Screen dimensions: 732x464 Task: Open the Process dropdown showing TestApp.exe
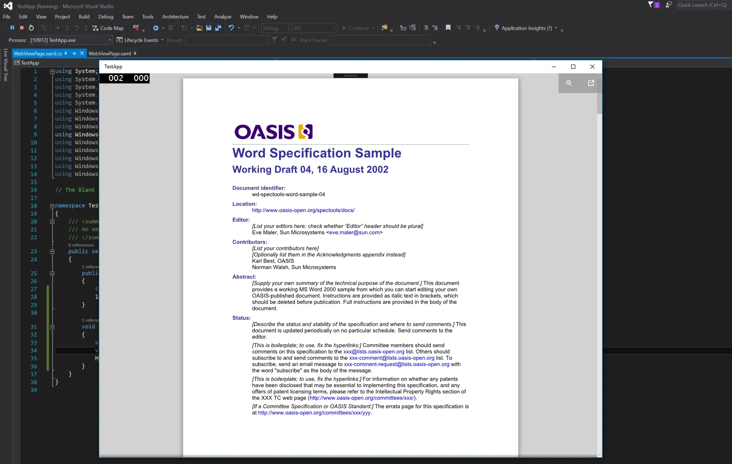tap(71, 40)
